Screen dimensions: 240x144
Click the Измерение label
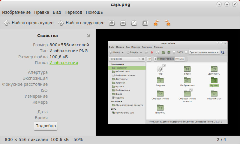pyautogui.click(x=36, y=96)
